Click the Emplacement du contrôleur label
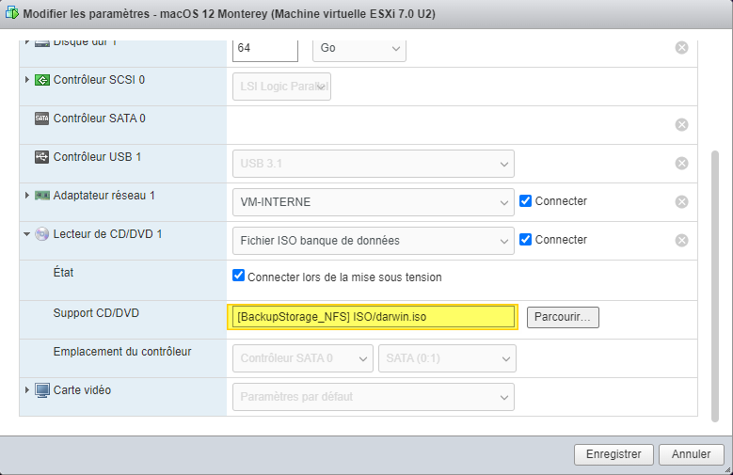733x475 pixels. tap(122, 352)
